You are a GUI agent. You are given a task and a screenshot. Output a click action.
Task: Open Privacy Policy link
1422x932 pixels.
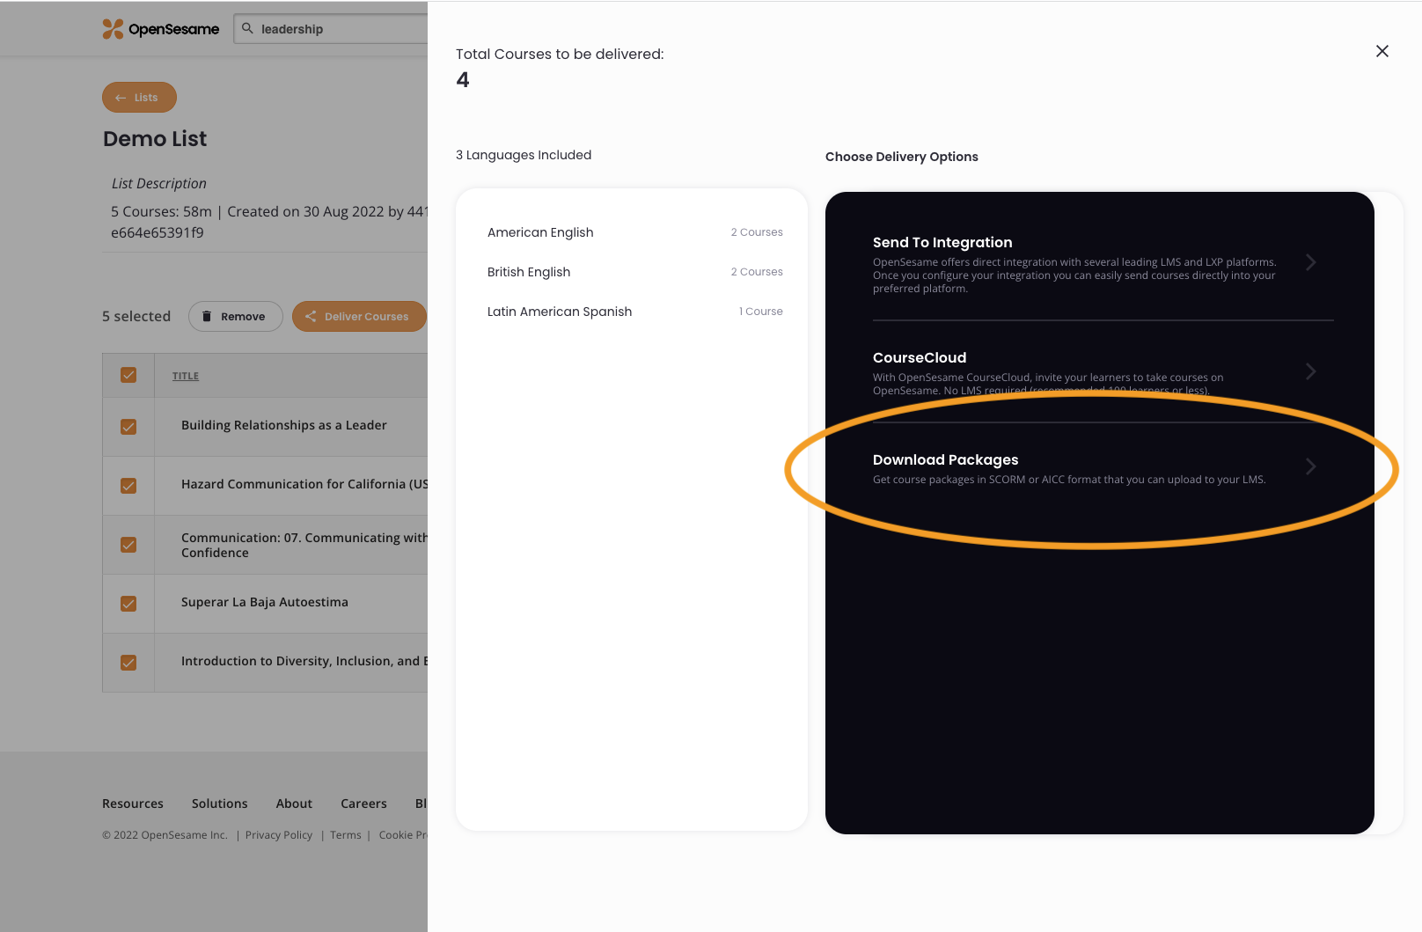(x=279, y=835)
